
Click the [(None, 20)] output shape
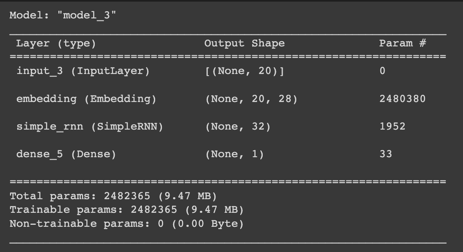pos(244,71)
